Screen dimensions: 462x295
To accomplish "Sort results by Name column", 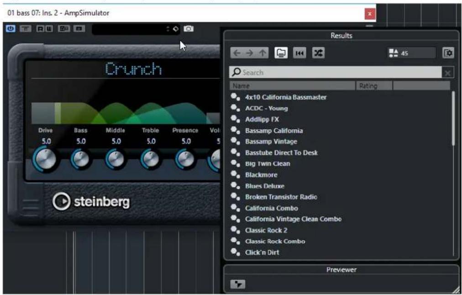I will [x=292, y=86].
